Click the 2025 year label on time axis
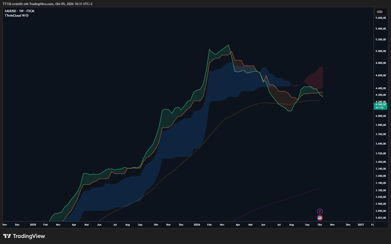 click(33, 225)
